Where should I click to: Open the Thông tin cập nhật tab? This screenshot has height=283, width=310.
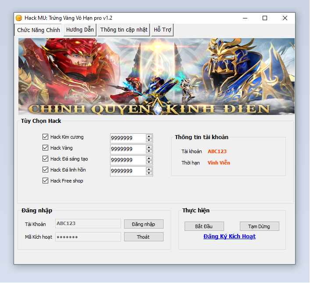click(x=124, y=30)
